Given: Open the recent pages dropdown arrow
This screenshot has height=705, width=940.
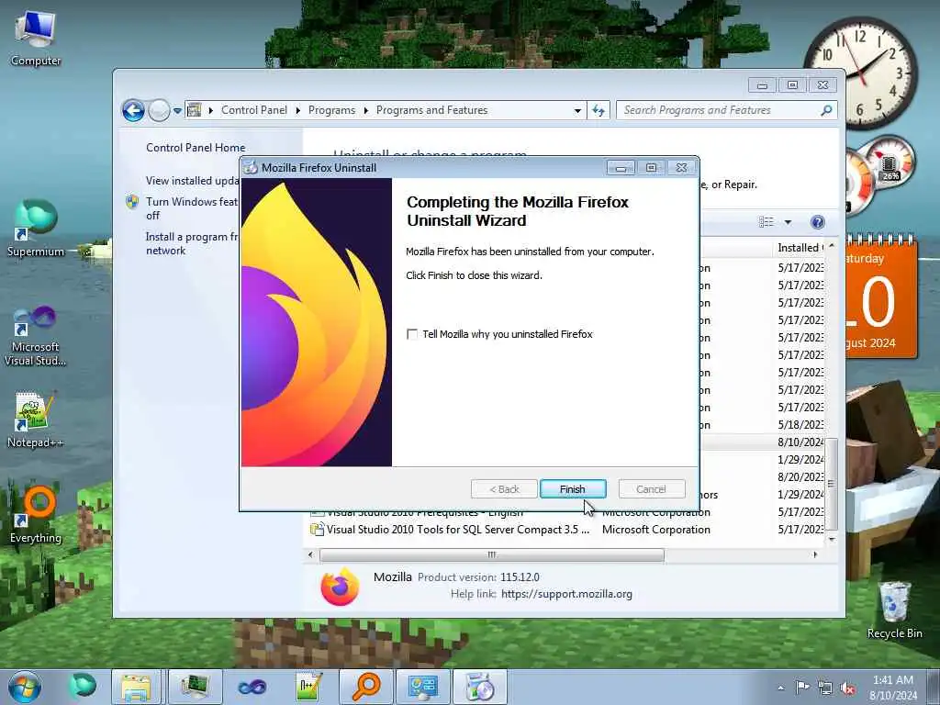Looking at the screenshot, I should pyautogui.click(x=177, y=111).
